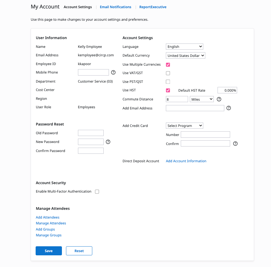
Task: Click the Default HST Rate field
Action: tap(227, 90)
